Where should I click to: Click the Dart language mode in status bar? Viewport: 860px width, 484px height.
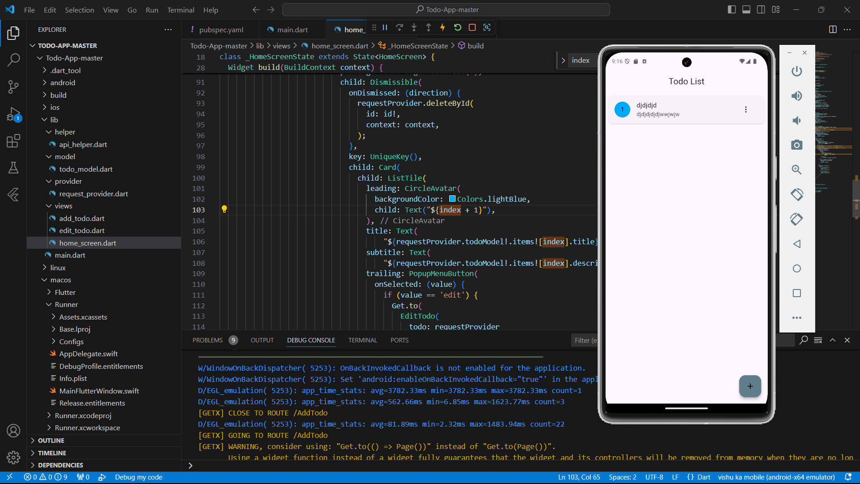point(703,477)
